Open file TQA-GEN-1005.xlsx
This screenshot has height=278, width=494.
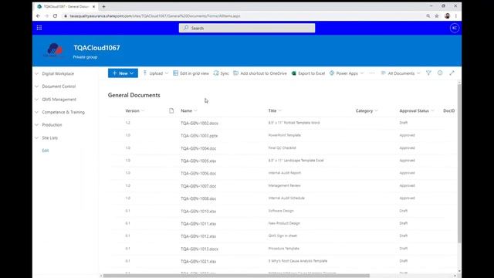198,161
